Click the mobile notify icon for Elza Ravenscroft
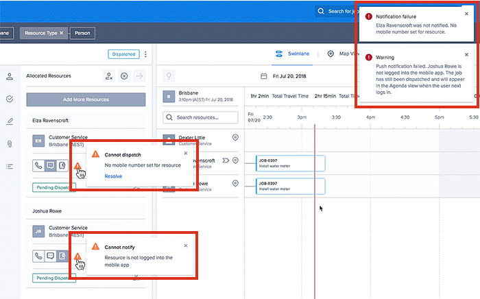This screenshot has height=299, width=480. tap(62, 165)
